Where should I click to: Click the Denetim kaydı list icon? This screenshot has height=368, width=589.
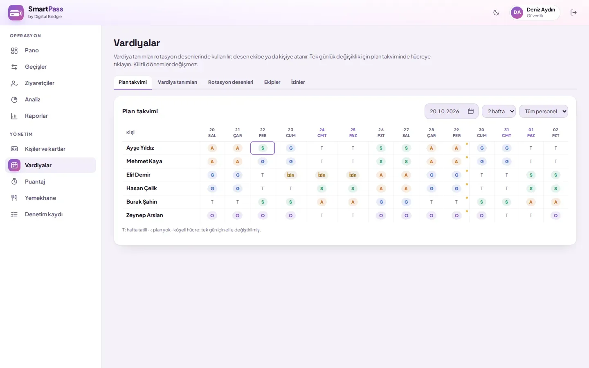[14, 214]
